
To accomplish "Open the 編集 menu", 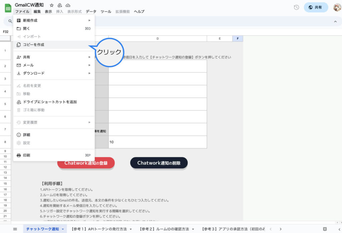I will click(37, 12).
